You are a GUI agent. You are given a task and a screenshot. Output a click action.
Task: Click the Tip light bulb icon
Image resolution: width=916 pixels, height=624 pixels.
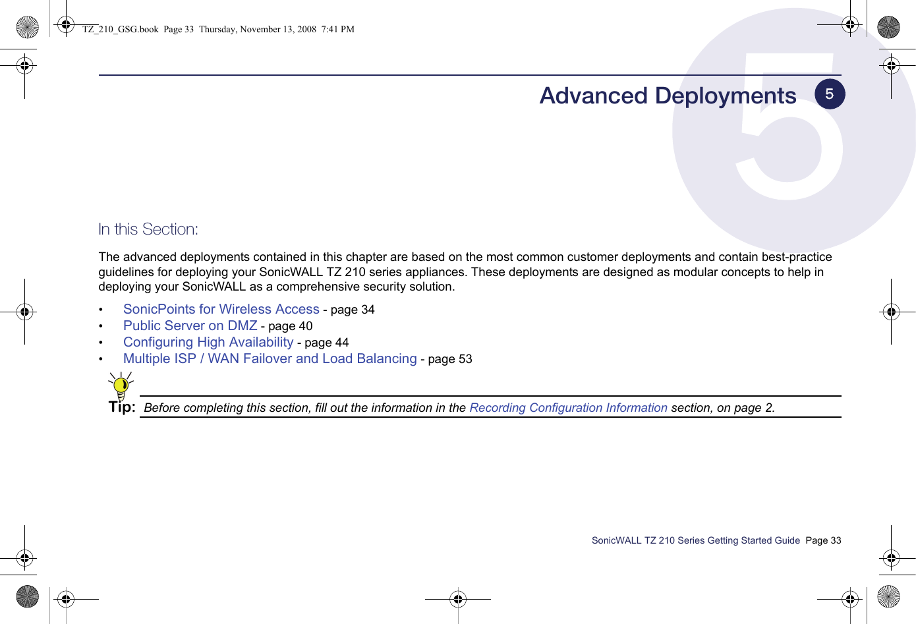pos(121,386)
